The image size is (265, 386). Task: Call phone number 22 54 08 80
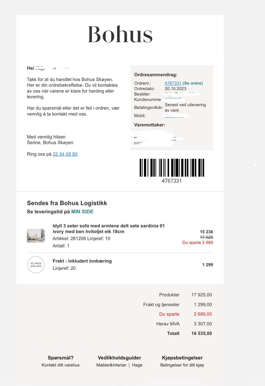tap(65, 154)
